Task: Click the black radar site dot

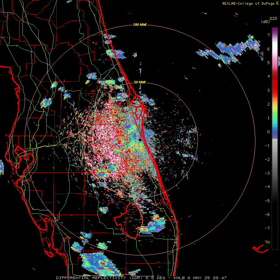Action: (x=140, y=140)
